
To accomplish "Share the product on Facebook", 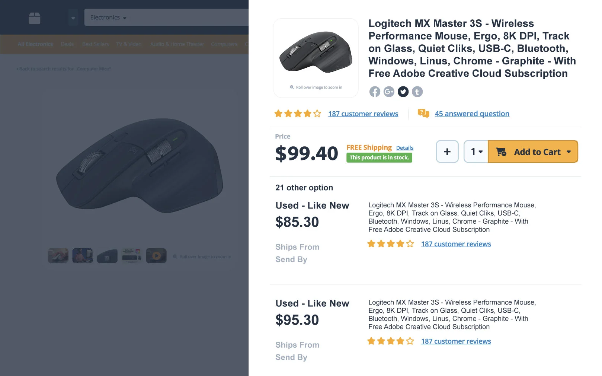I will (375, 92).
